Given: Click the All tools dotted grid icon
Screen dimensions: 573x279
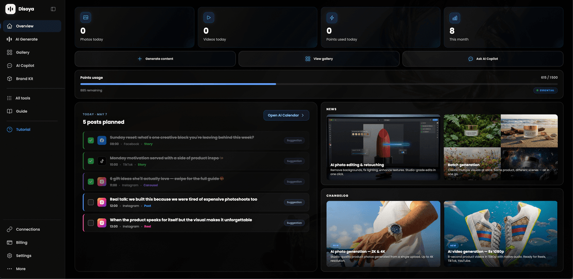Looking at the screenshot, I should pyautogui.click(x=10, y=98).
